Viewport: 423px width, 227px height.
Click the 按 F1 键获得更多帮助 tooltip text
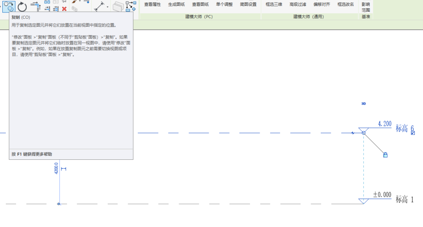click(32, 154)
